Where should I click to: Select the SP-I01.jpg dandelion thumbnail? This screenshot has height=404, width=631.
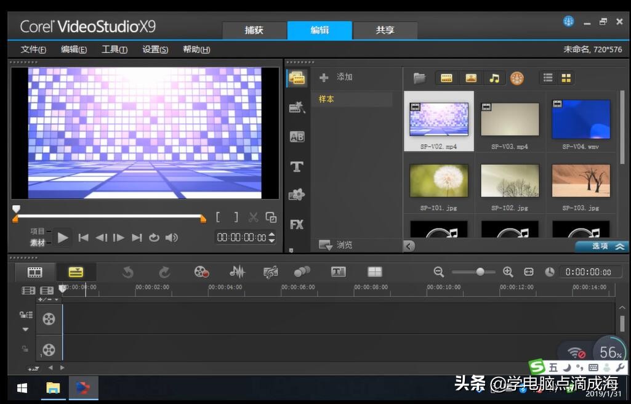pos(439,181)
